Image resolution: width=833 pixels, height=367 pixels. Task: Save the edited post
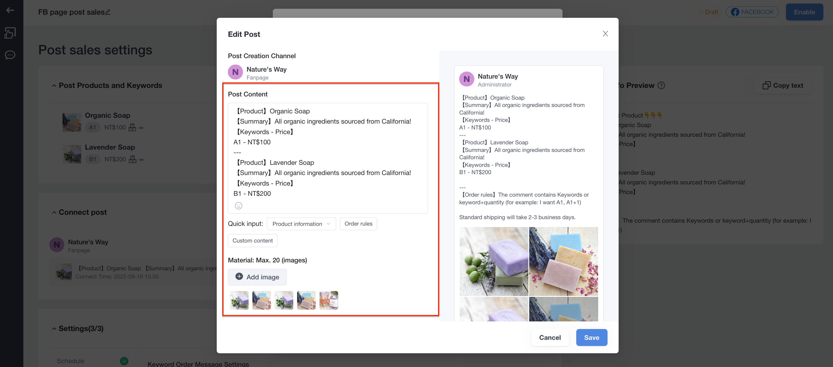[x=591, y=337]
